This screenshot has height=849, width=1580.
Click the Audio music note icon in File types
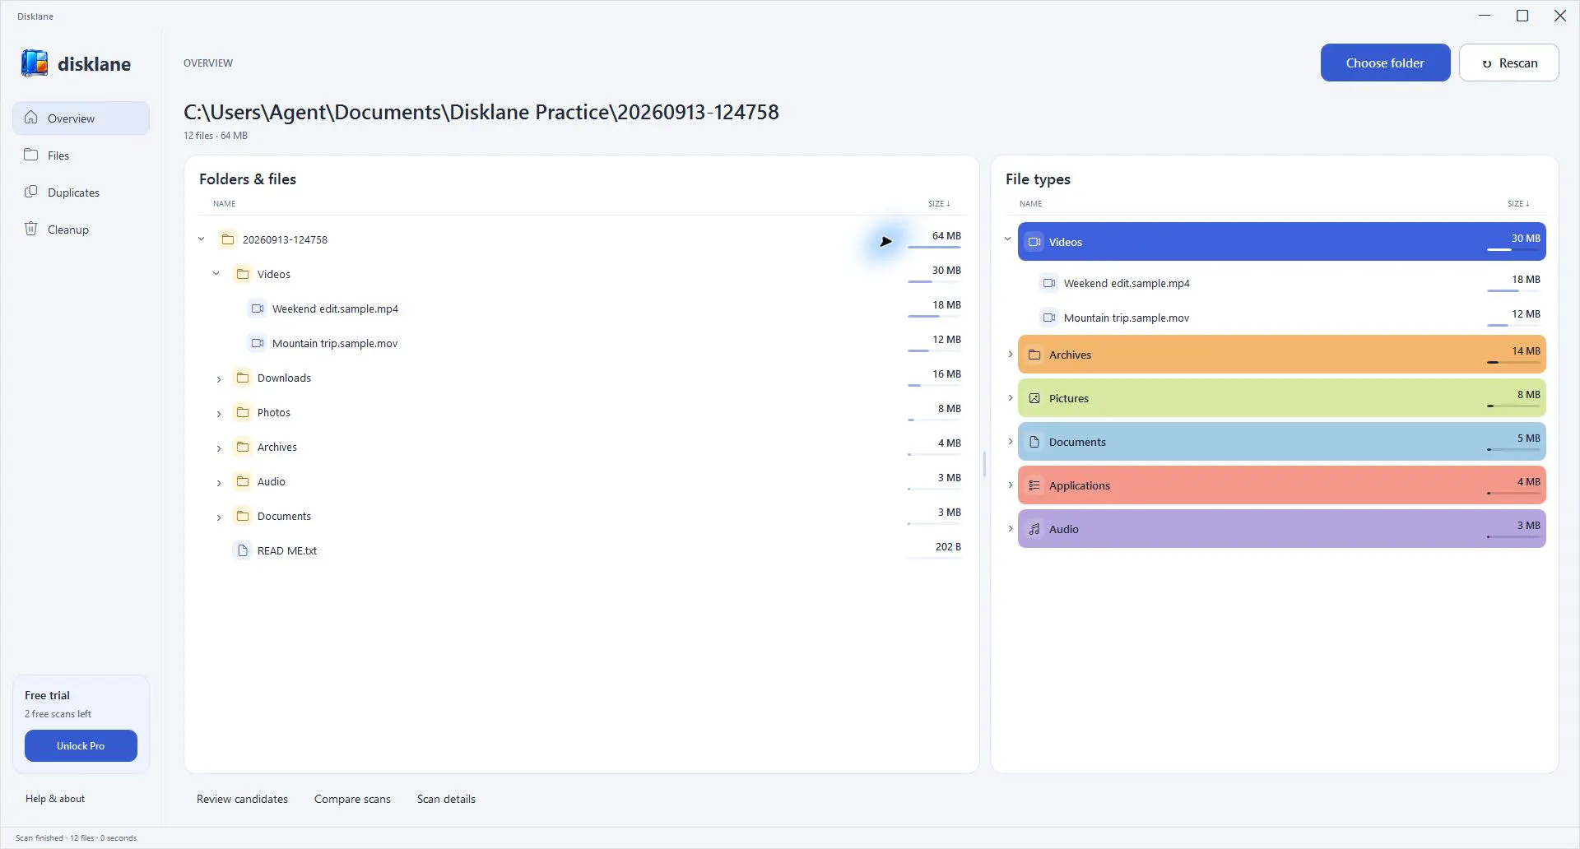(1034, 529)
